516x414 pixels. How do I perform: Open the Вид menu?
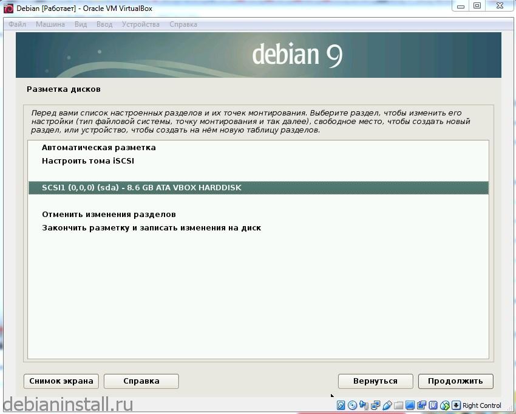81,24
